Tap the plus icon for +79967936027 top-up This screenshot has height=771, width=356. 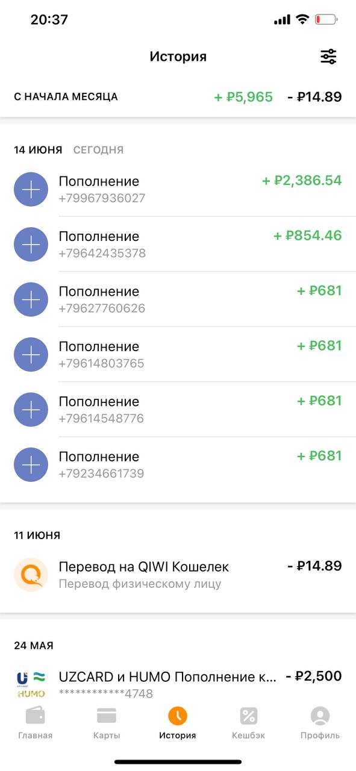pos(31,189)
